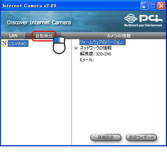Minimize the Internet Camera window
This screenshot has width=167, height=154.
click(x=144, y=5)
